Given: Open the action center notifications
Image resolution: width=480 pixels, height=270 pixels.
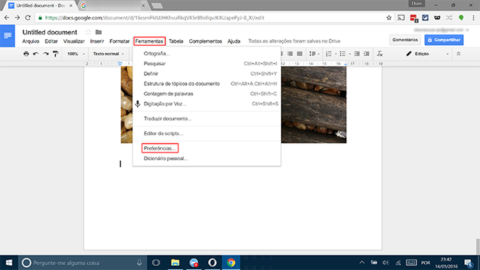Looking at the screenshot, I should pyautogui.click(x=468, y=263).
